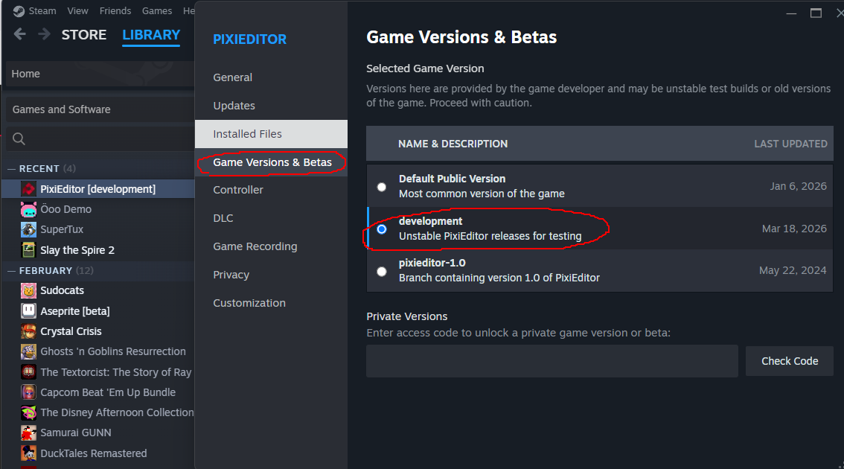Select the development branch radio button
Viewport: 844px width, 469px height.
(x=382, y=229)
